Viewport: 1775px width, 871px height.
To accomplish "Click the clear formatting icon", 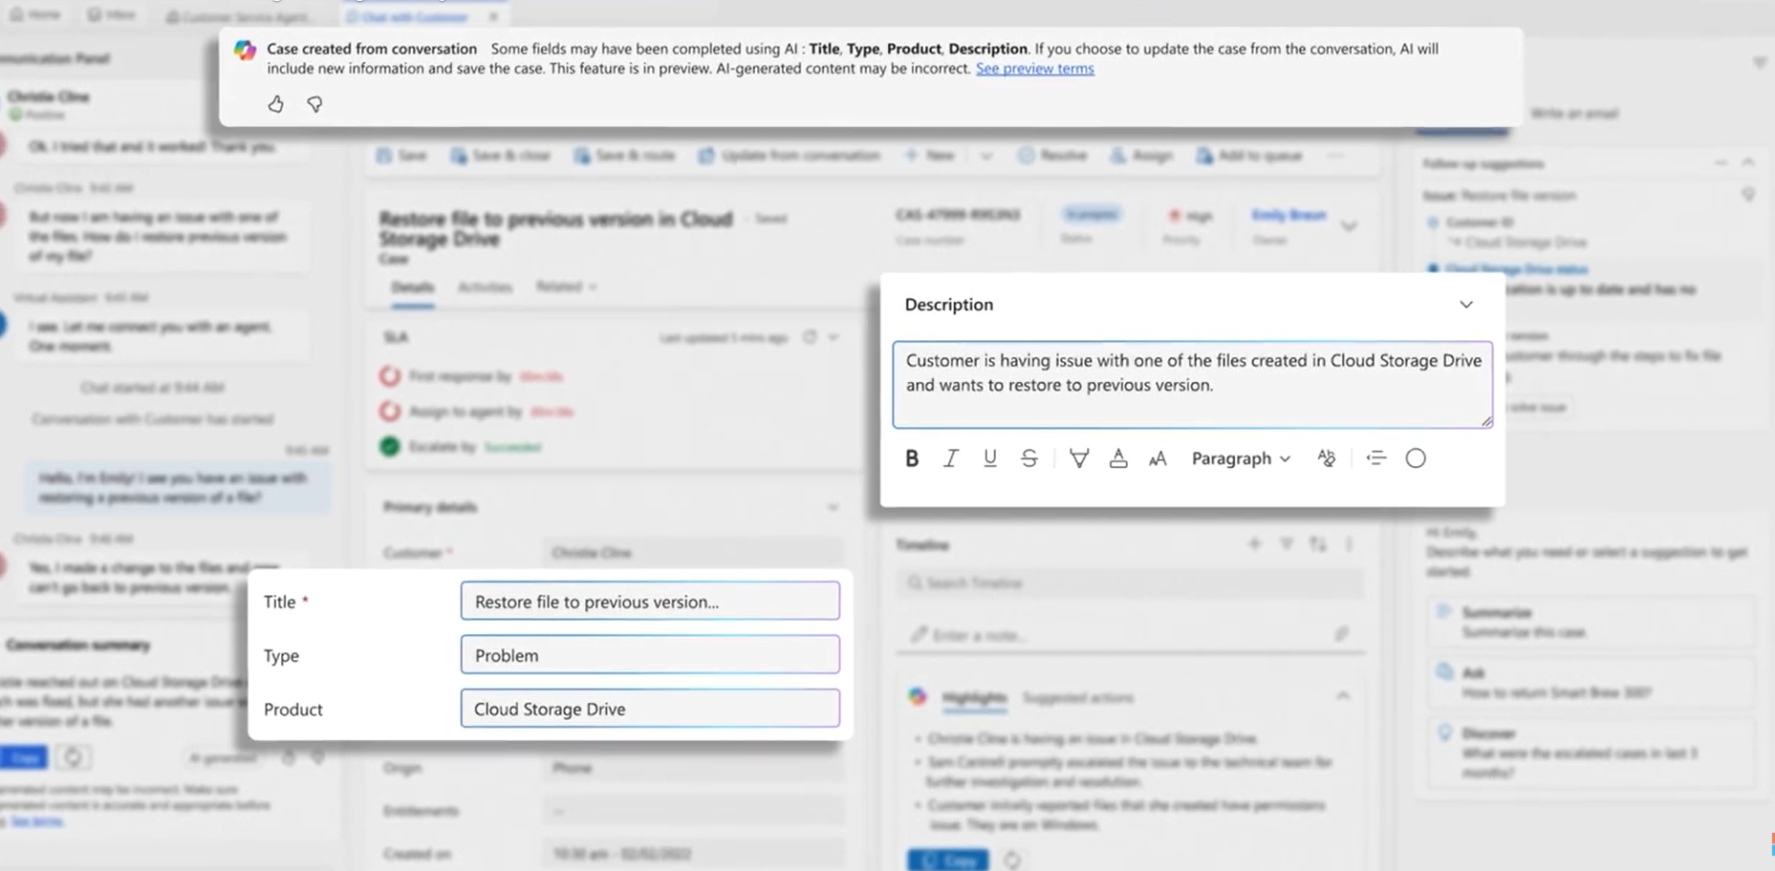I will (1326, 458).
